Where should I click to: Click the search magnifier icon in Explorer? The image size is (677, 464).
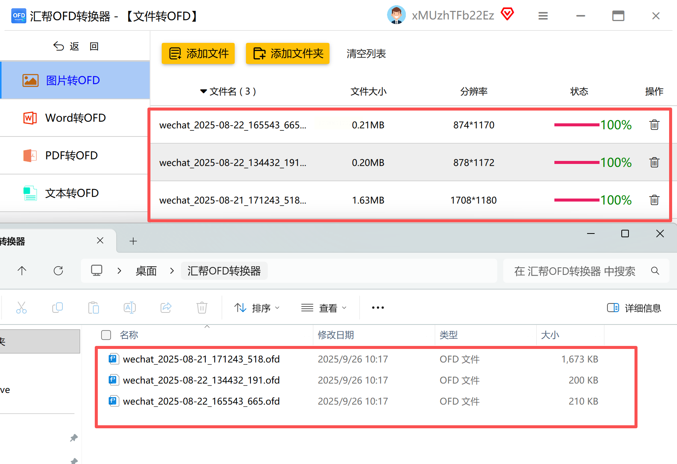[655, 271]
